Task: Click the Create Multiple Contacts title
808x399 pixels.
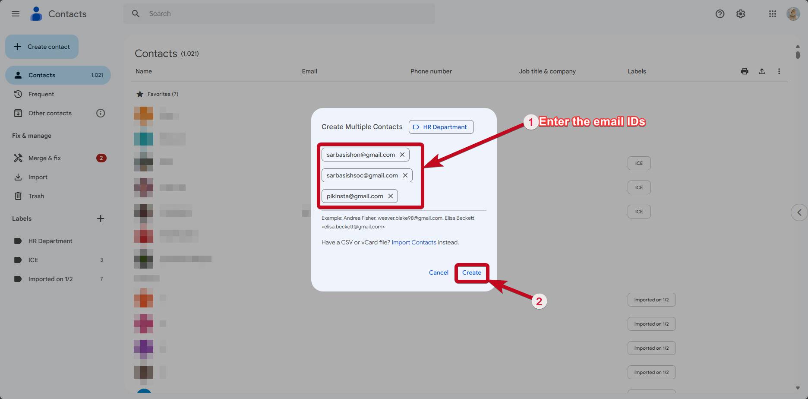Action: (x=362, y=127)
